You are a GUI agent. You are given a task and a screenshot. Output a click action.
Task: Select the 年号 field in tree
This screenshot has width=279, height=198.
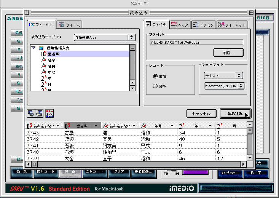click(x=52, y=72)
